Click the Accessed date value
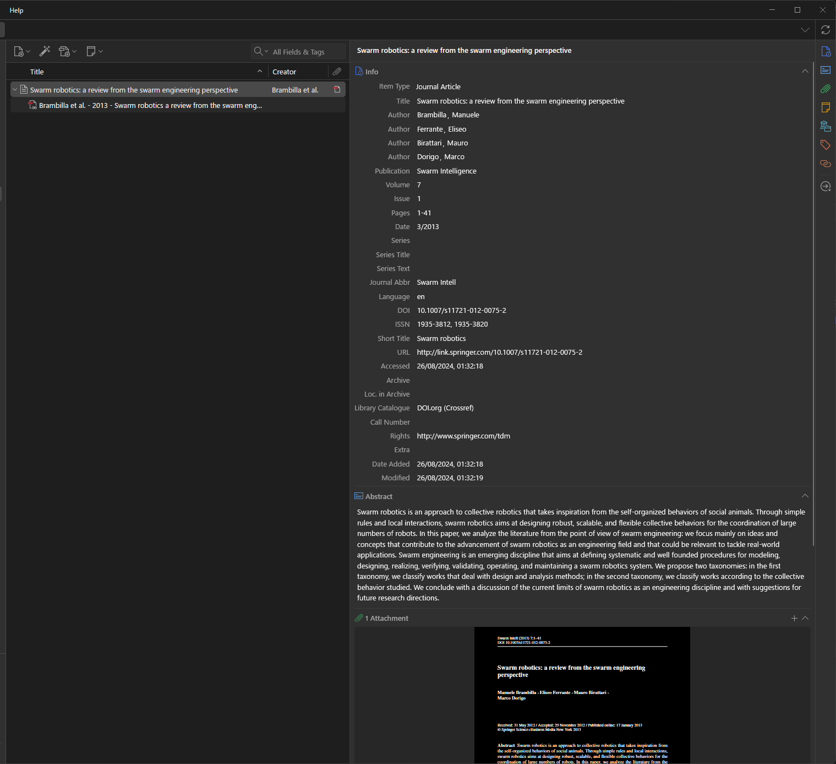The height and width of the screenshot is (764, 836). click(x=450, y=366)
